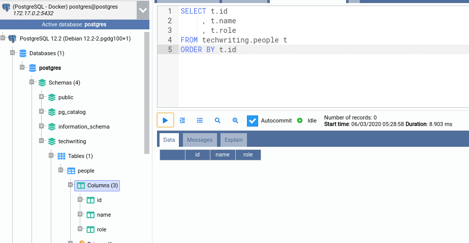Click the magnifier explain icon
Viewport: 469px width, 243px height.
point(217,120)
